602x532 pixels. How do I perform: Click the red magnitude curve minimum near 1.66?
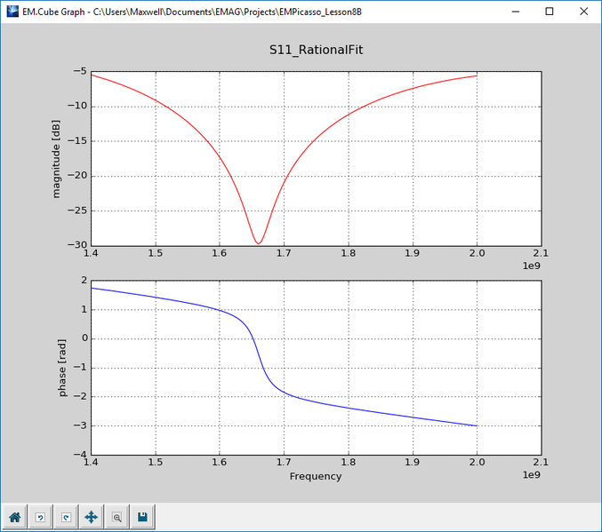(x=259, y=242)
